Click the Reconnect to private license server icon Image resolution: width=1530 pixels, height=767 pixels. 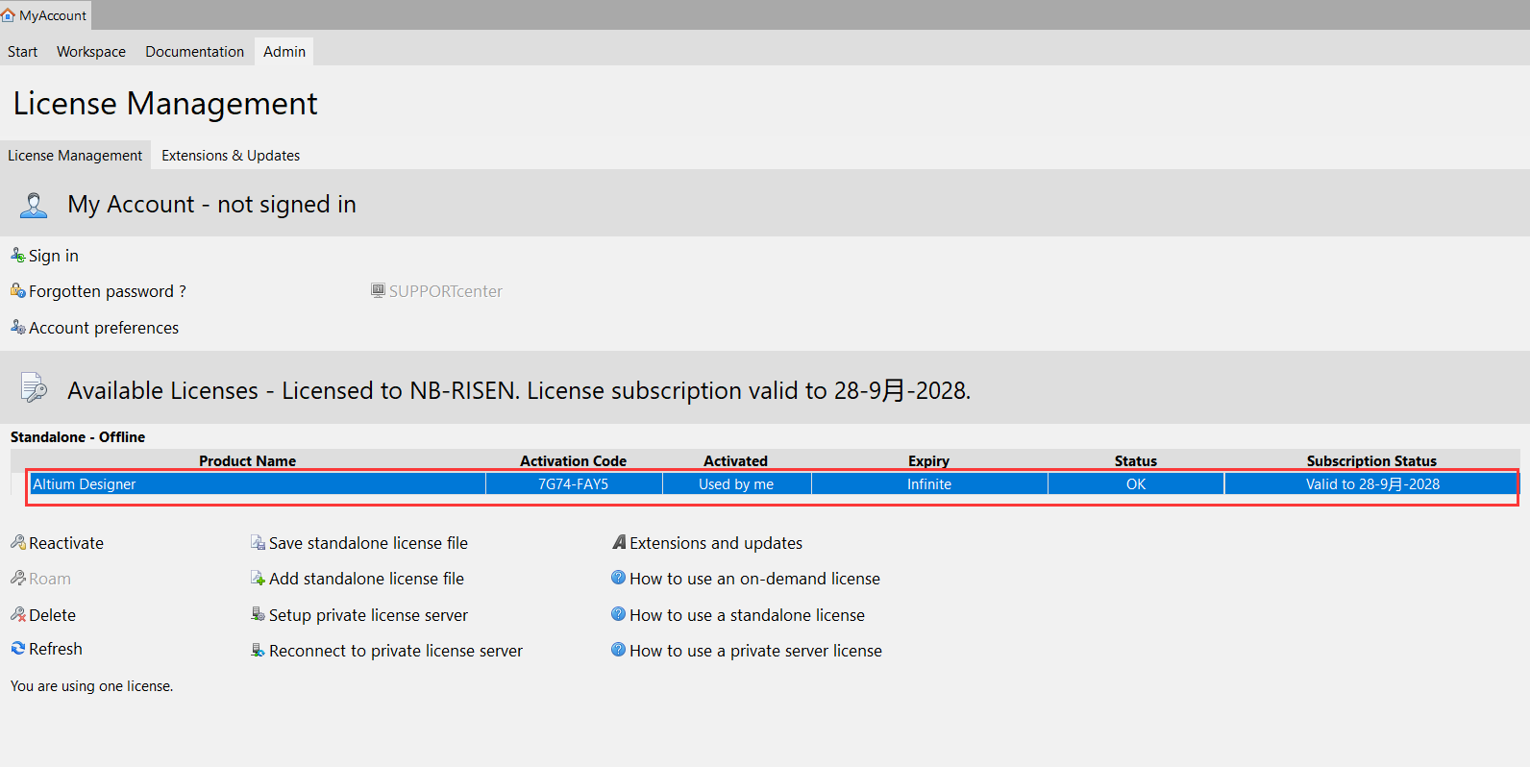(x=258, y=651)
